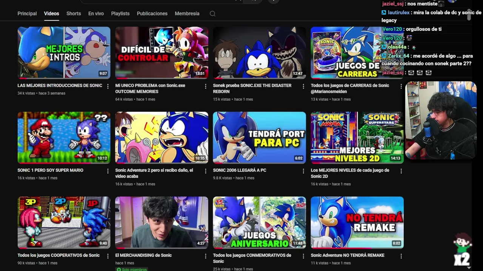
Task: Open title LAS MEJORES INTRODUCCIONES DE SONIC
Action: click(x=60, y=85)
